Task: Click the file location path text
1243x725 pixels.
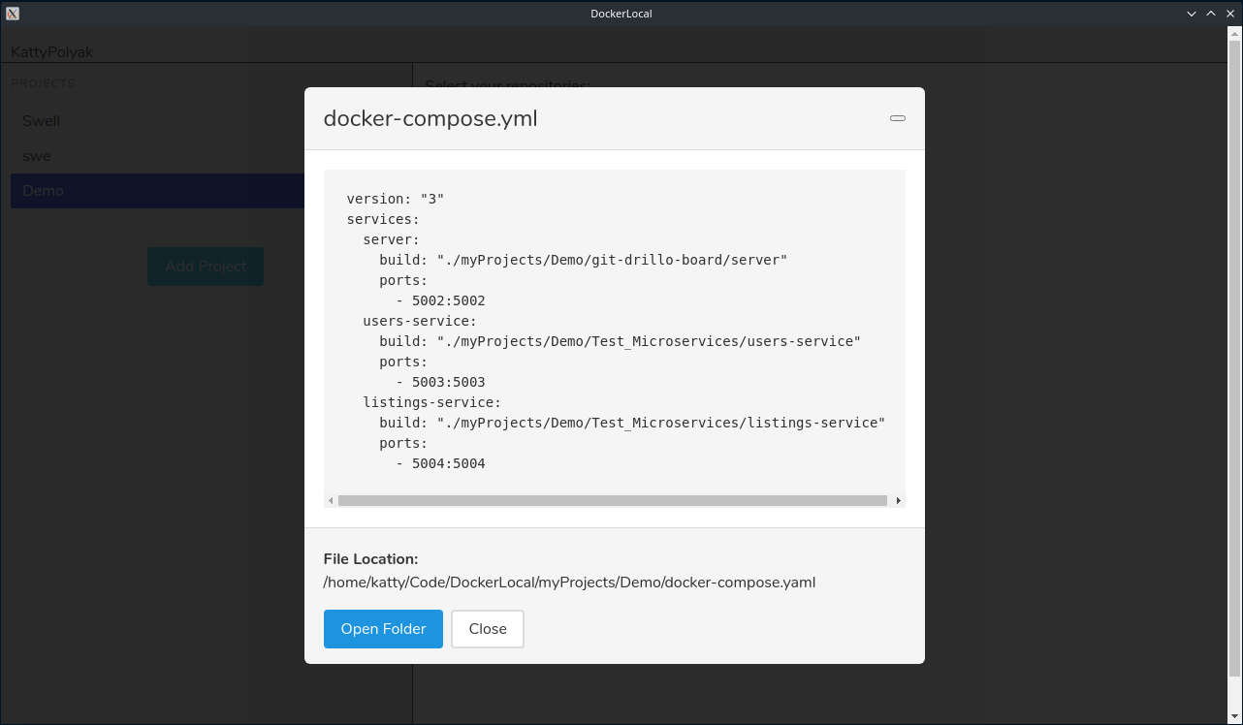Action: [569, 582]
